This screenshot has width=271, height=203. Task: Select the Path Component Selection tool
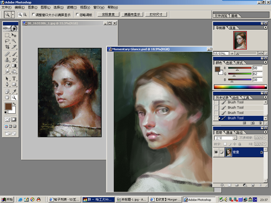[x=7, y=79]
